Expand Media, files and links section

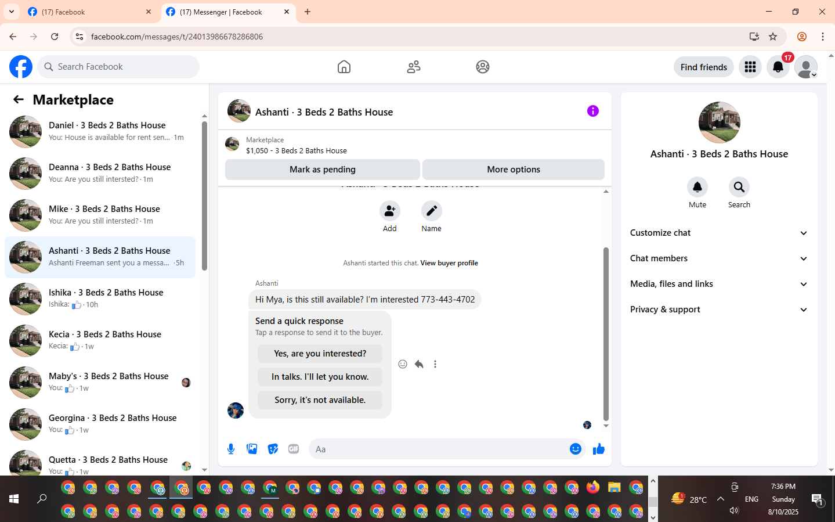click(x=719, y=284)
